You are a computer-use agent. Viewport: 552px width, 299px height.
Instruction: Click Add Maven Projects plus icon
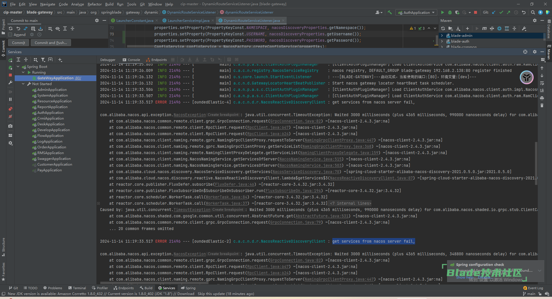467,28
